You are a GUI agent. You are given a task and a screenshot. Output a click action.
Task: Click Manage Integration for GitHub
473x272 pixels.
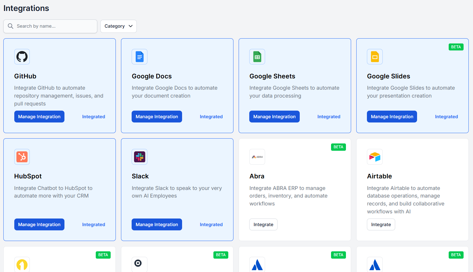click(39, 116)
